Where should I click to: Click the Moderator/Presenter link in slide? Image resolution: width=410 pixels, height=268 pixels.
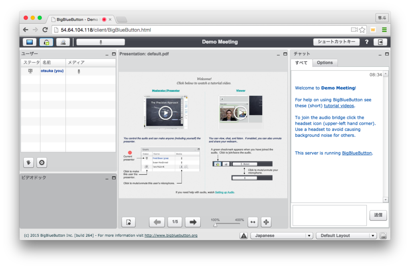pos(166,91)
